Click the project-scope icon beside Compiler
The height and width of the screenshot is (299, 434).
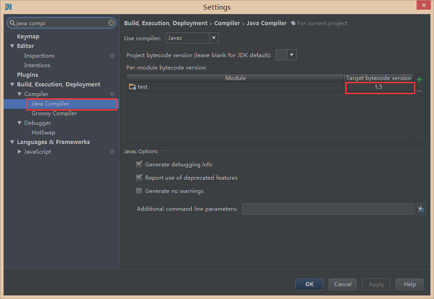(x=112, y=94)
